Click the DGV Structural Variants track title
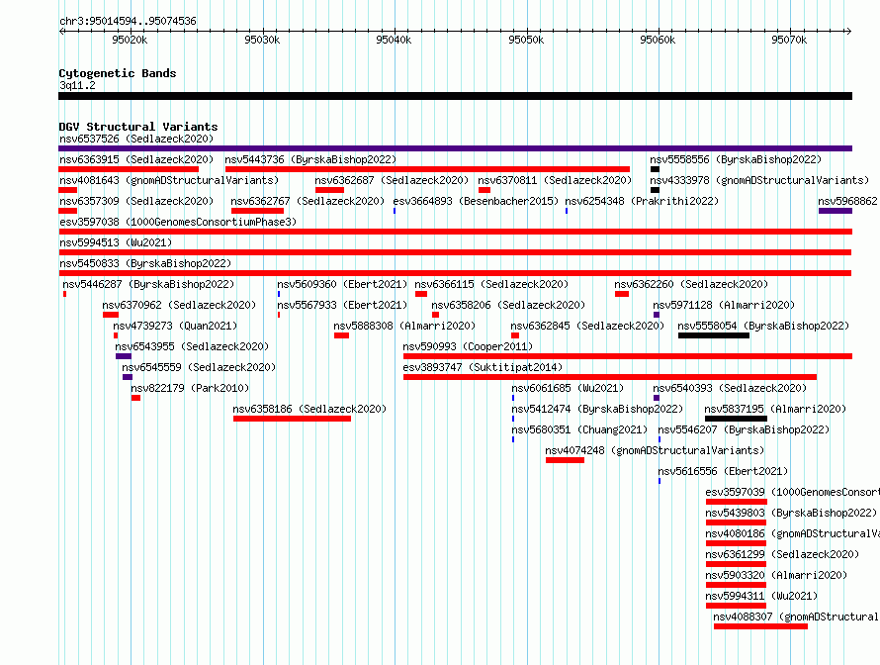This screenshot has width=880, height=665. point(138,127)
